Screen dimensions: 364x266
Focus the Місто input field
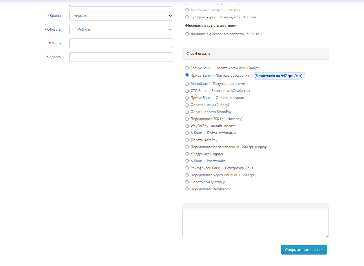[121, 43]
